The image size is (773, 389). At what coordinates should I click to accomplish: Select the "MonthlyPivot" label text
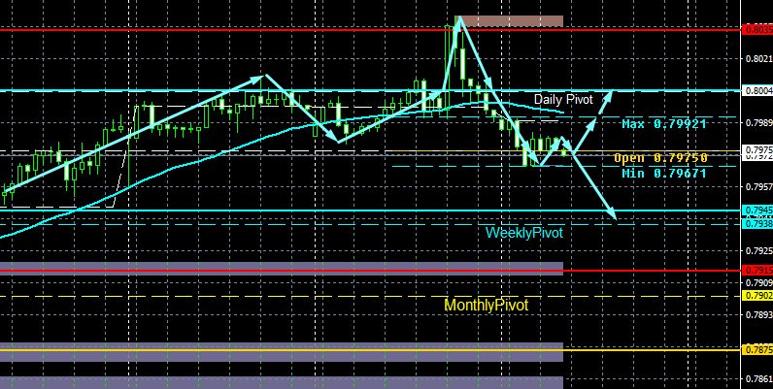(487, 306)
